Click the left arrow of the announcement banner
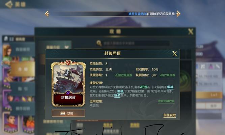The image size is (225, 135). click(47, 14)
